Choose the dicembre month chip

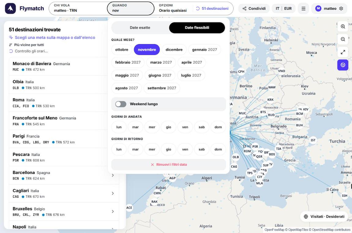[174, 50]
